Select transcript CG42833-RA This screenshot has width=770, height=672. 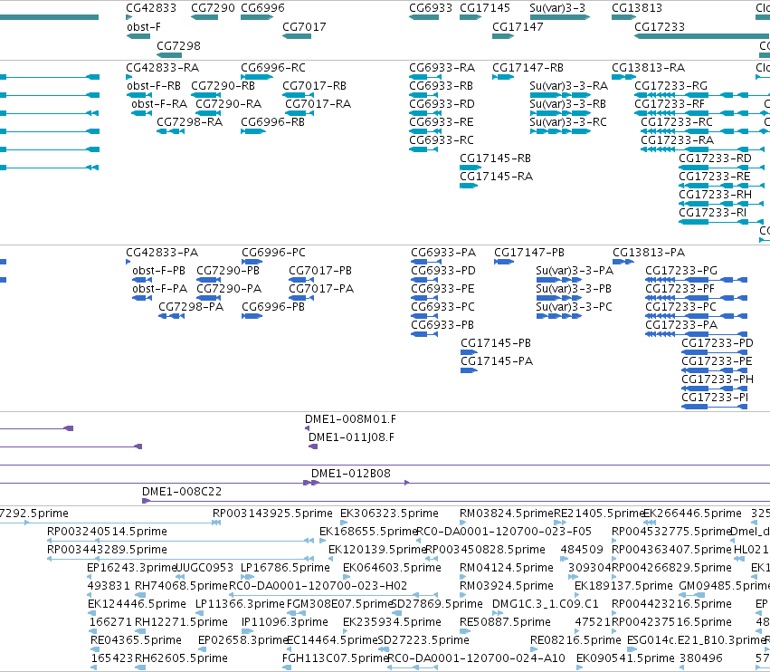(x=163, y=68)
